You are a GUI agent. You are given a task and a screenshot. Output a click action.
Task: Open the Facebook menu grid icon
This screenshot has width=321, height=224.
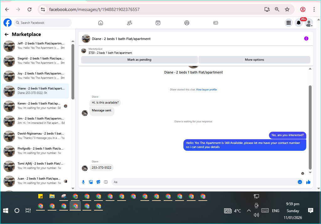click(x=288, y=23)
